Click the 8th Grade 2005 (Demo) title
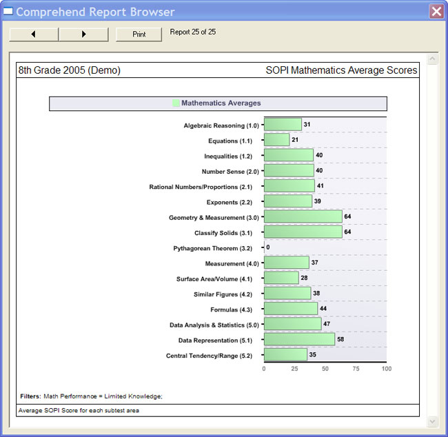 point(70,70)
